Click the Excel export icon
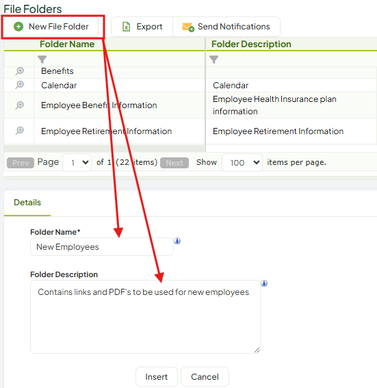 click(x=126, y=27)
